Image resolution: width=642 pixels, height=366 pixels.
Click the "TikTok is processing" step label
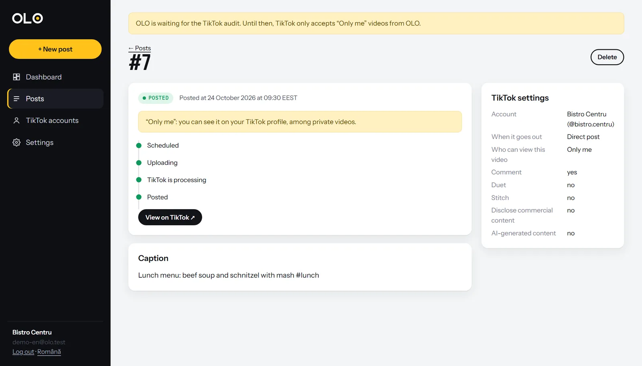[177, 180]
